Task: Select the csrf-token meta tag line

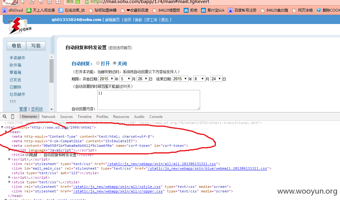Action: (100, 146)
